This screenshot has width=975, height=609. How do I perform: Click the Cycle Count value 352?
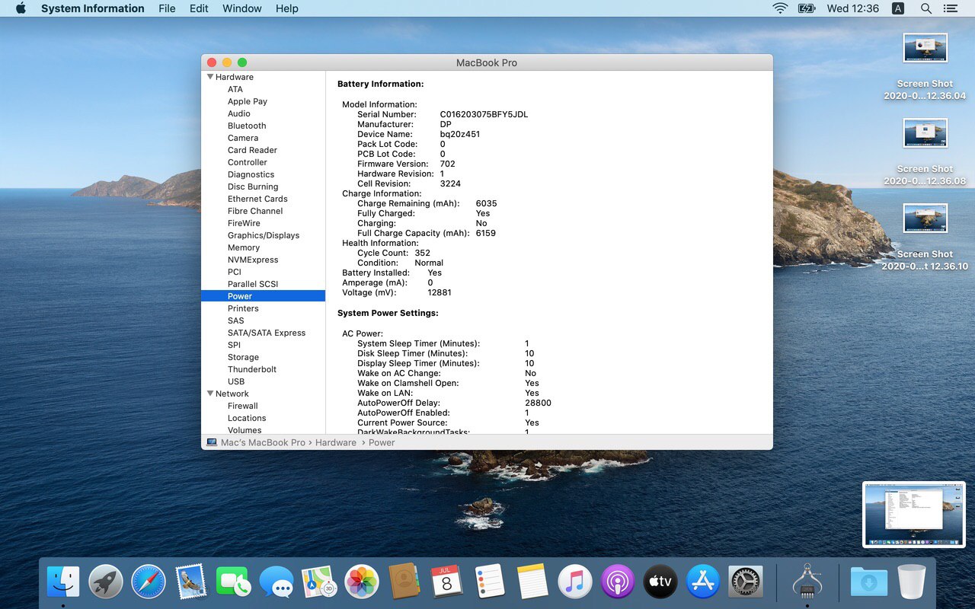422,253
